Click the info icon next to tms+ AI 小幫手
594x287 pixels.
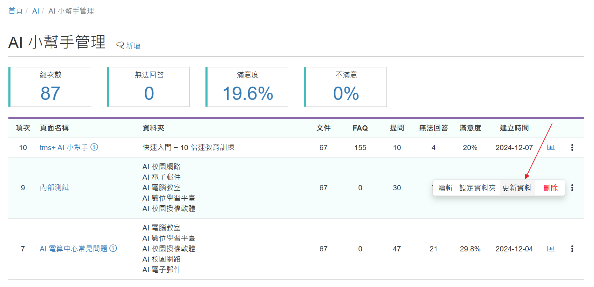coord(94,147)
